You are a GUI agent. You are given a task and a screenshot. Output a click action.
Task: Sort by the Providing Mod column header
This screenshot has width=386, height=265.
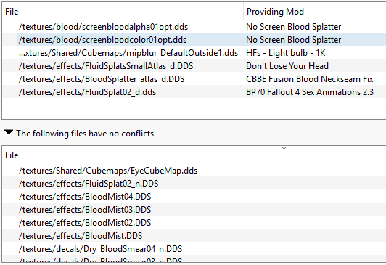pyautogui.click(x=275, y=12)
